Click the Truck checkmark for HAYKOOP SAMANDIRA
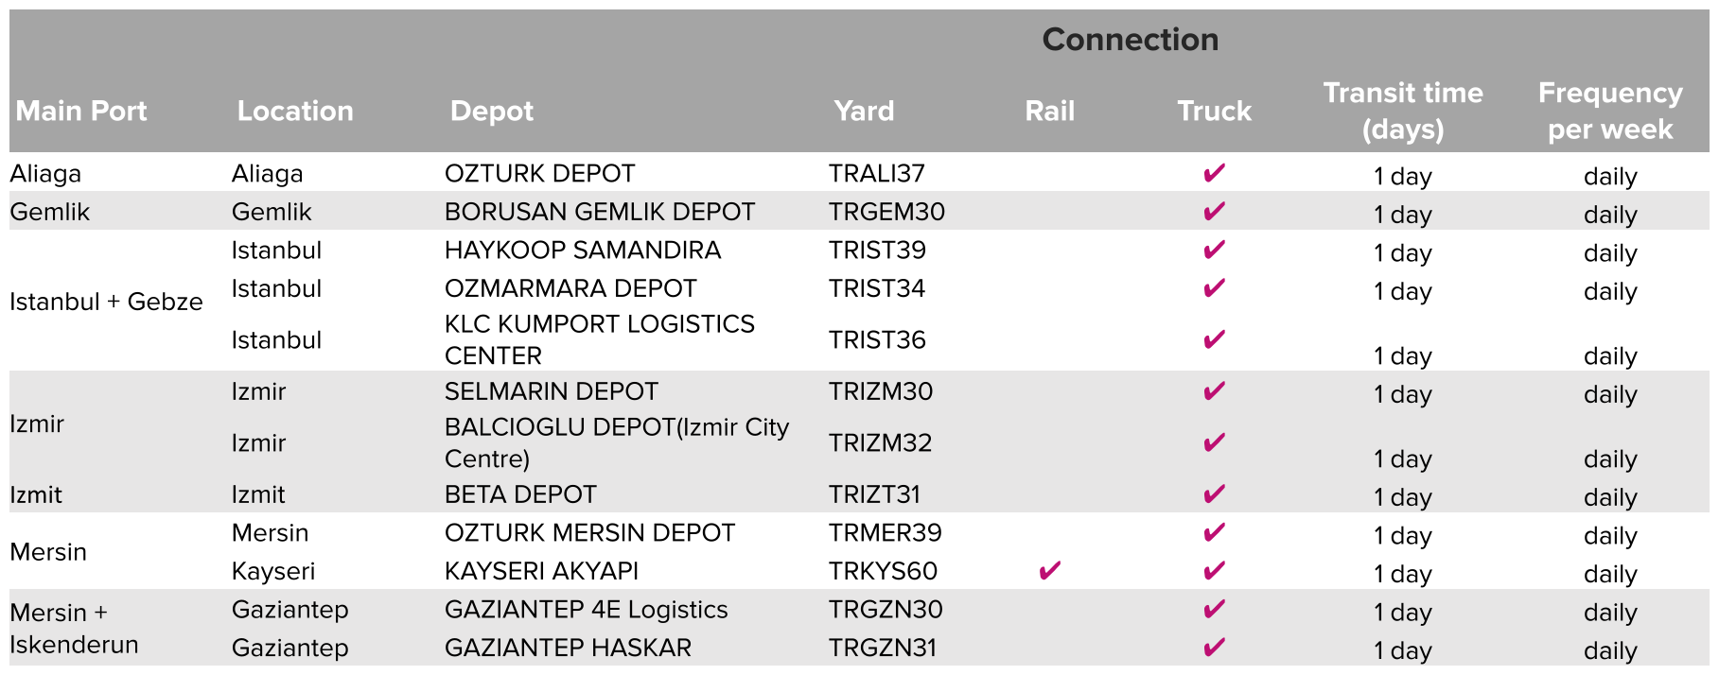 click(1214, 250)
